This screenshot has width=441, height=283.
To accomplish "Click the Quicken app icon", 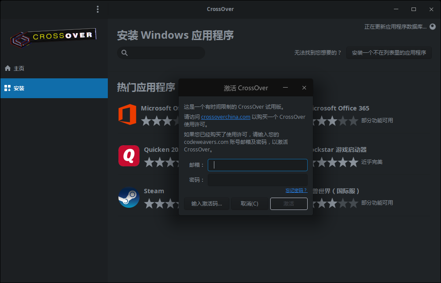I will (x=129, y=156).
